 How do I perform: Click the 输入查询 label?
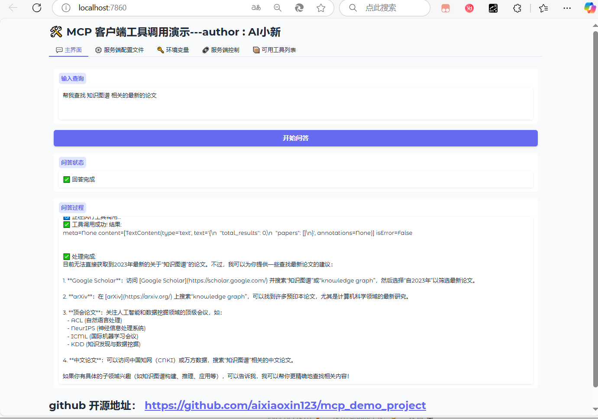coord(72,78)
